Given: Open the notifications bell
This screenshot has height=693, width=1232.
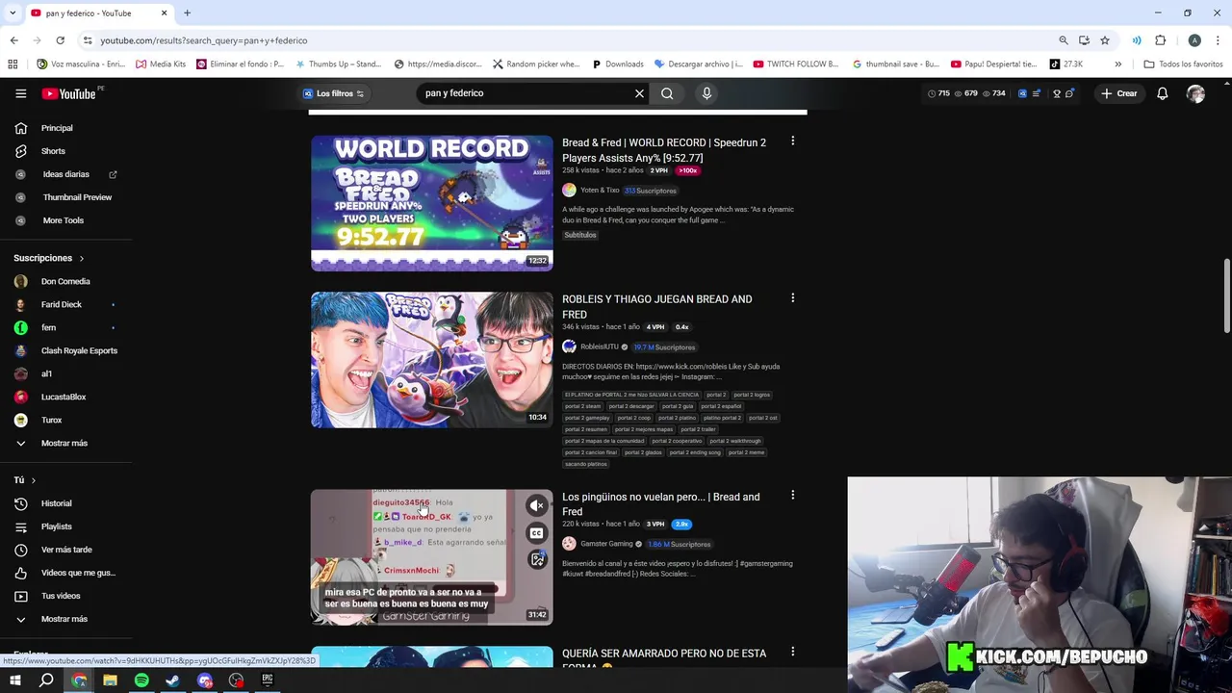Looking at the screenshot, I should pyautogui.click(x=1162, y=93).
